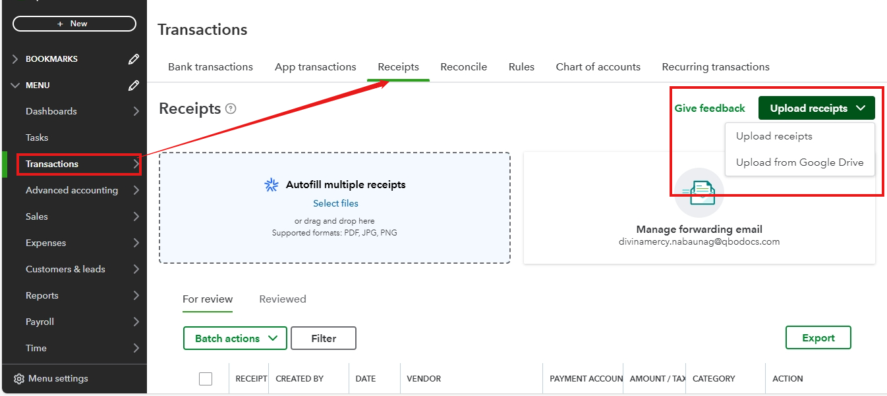Open Menu settings via gear icon
887x396 pixels.
[x=20, y=378]
